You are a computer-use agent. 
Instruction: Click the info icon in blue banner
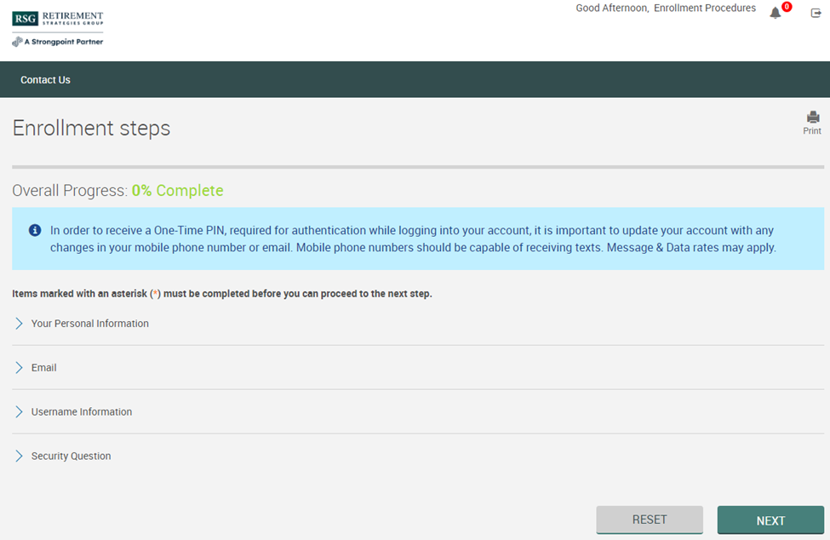[x=35, y=230]
